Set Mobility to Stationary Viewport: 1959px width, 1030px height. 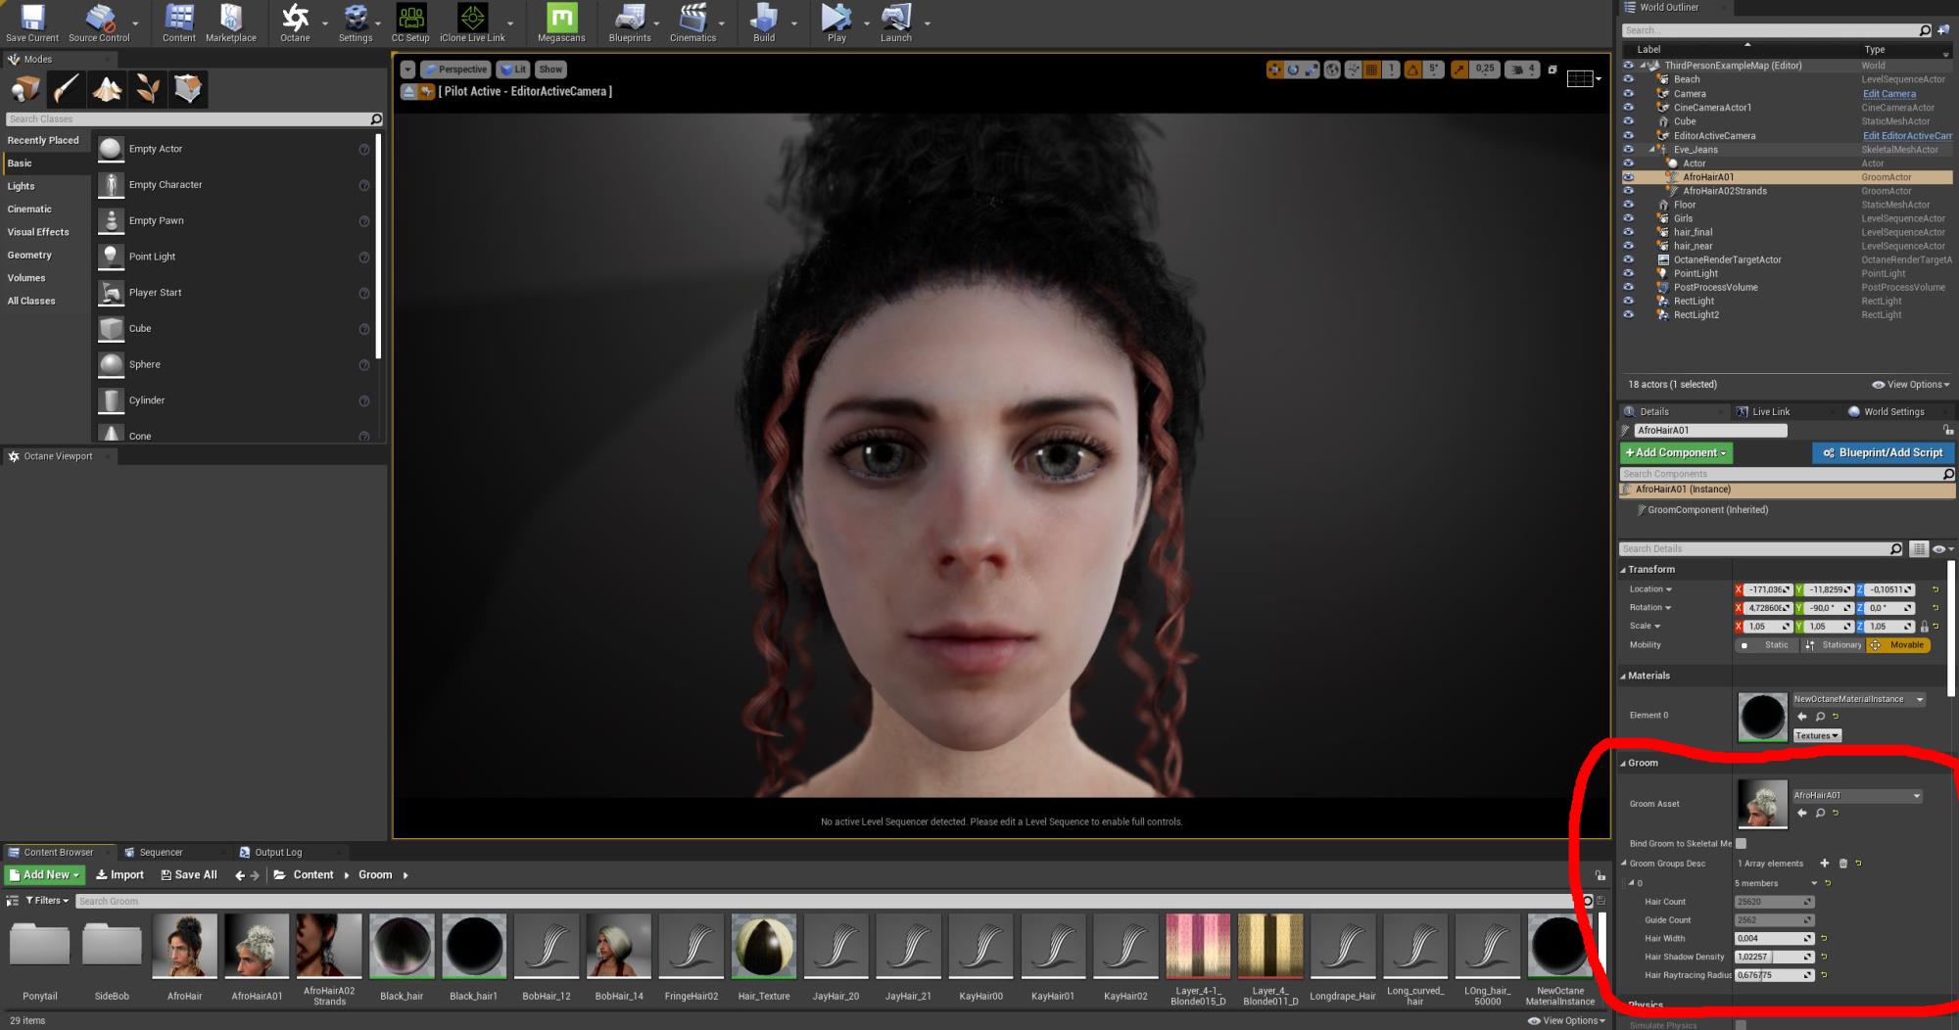pyautogui.click(x=1833, y=645)
